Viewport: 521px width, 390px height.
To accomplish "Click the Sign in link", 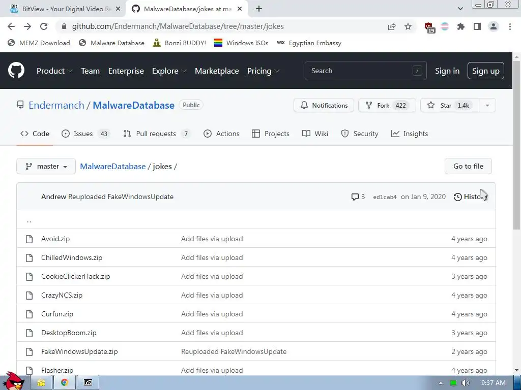I will tap(447, 71).
